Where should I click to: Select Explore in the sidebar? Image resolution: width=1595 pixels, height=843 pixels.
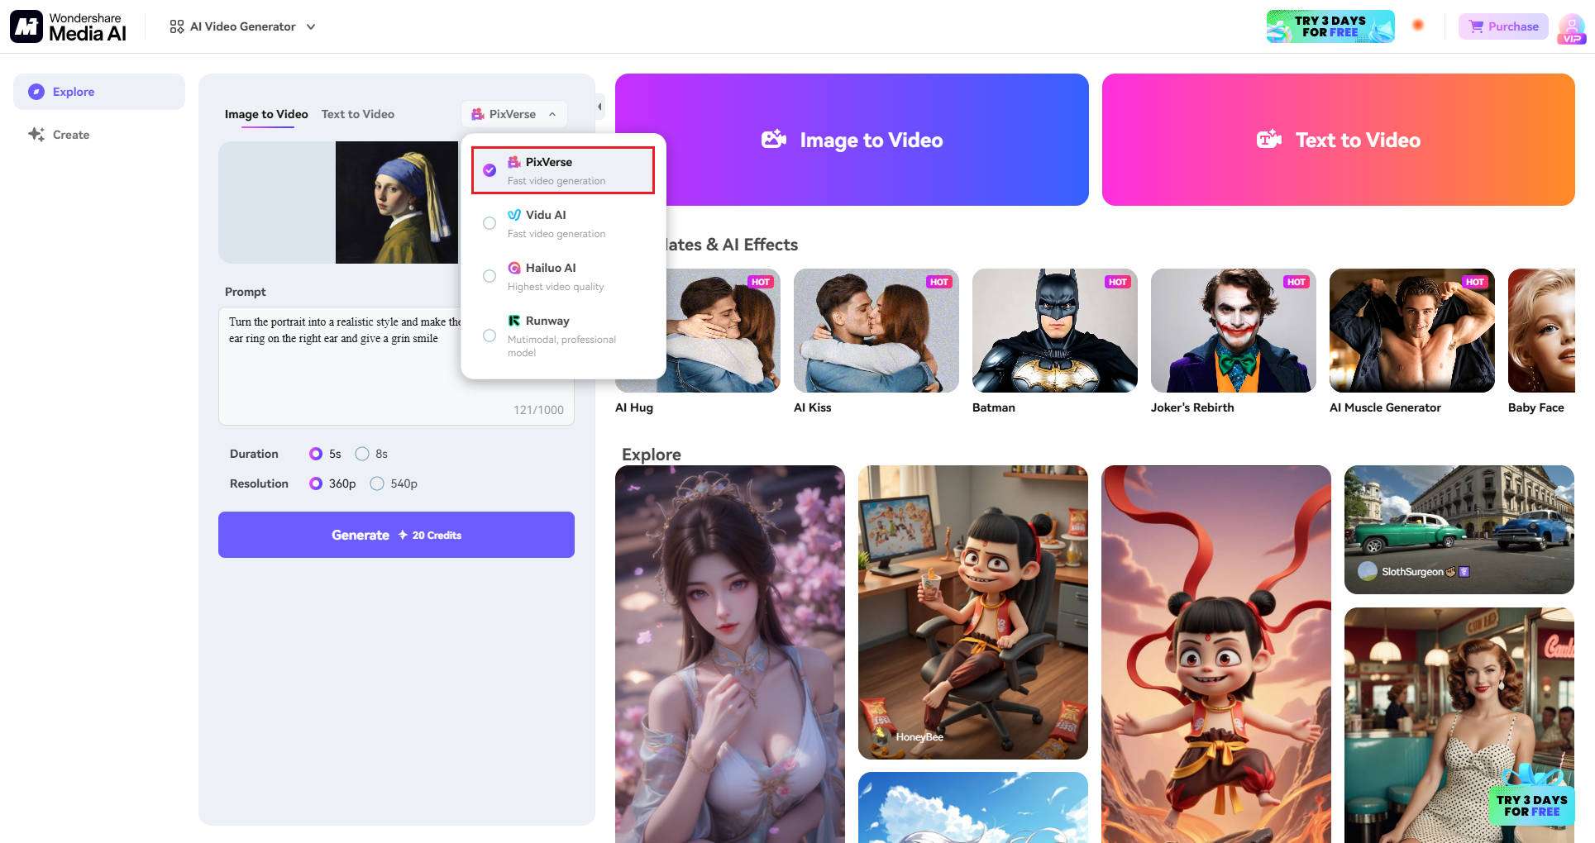tap(99, 92)
